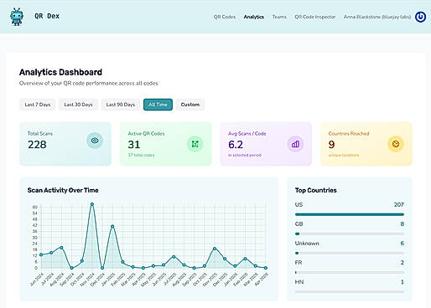Click the FR country progress bar
The width and height of the screenshot is (431, 308).
[350, 272]
